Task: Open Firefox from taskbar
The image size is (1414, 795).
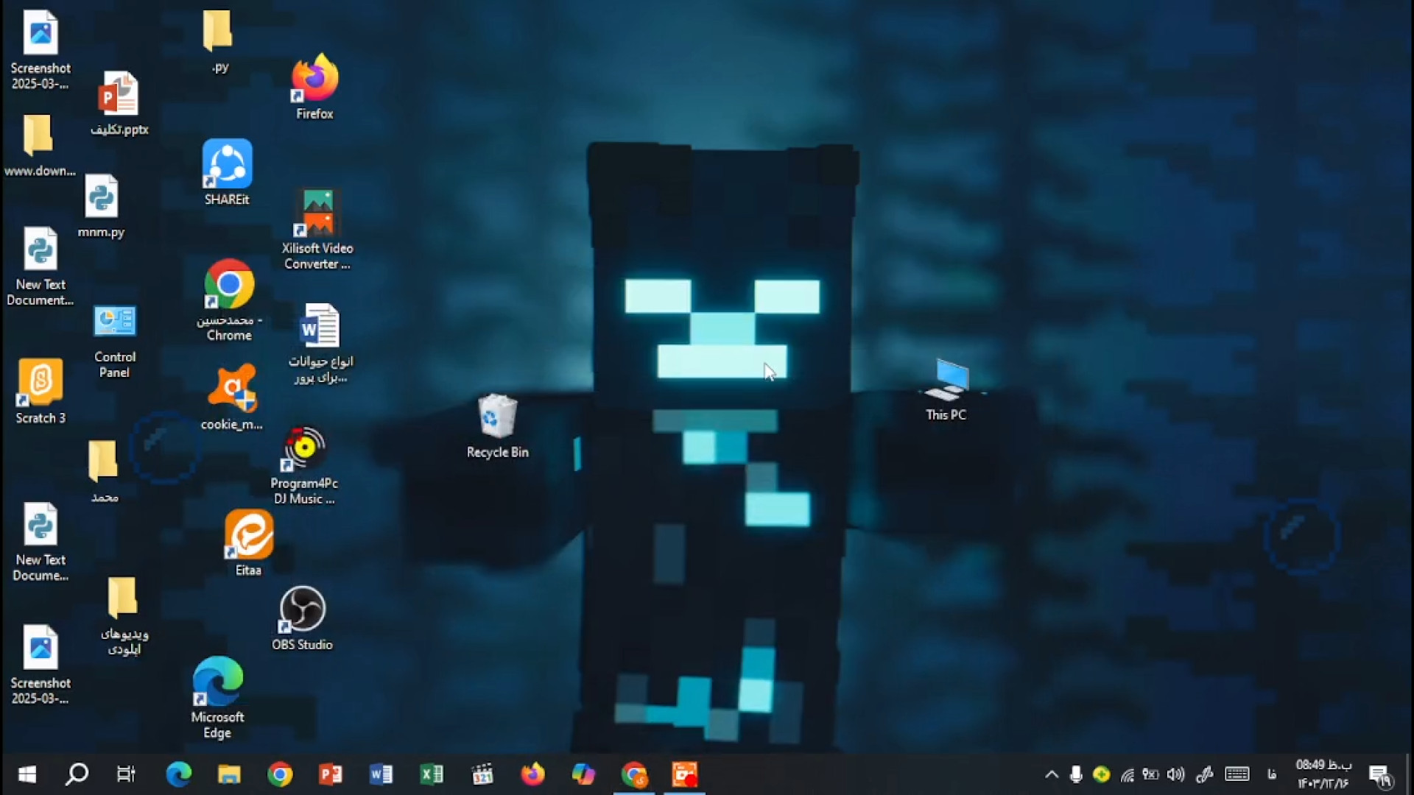Action: point(533,774)
